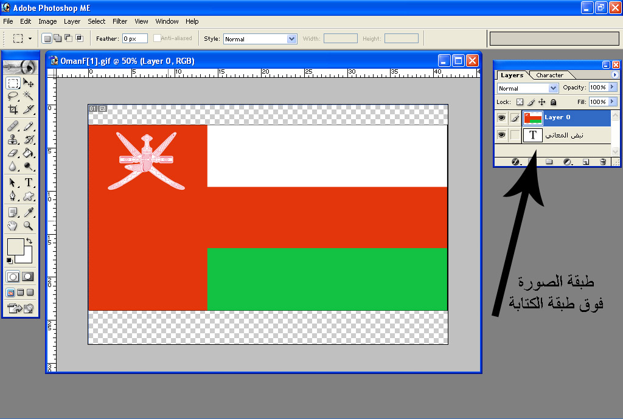Toggle lock position

coord(542,102)
